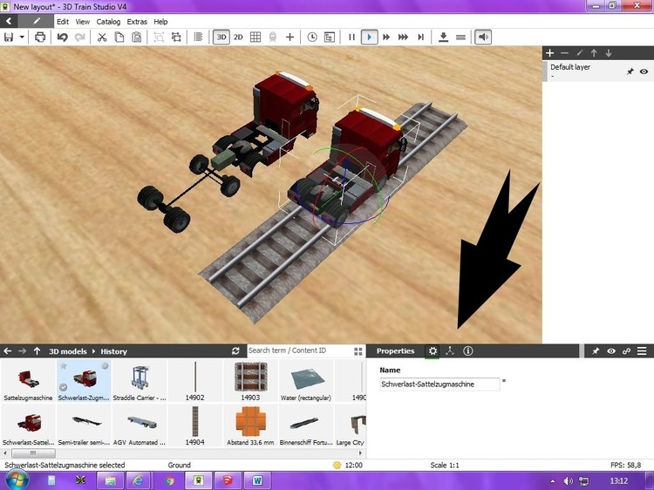Click the pin icon in Properties header
This screenshot has height=490, width=654.
pos(596,351)
